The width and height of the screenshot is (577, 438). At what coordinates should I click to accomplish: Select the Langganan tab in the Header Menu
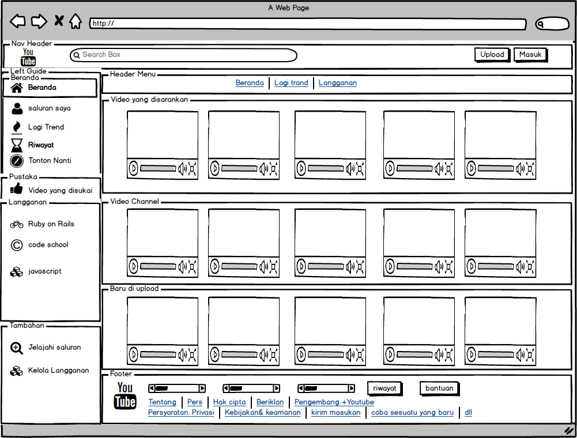tap(337, 83)
